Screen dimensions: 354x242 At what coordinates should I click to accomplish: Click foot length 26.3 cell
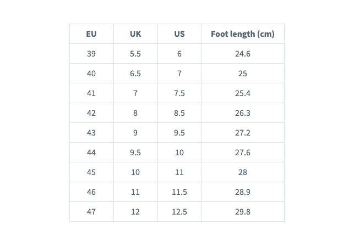243,113
